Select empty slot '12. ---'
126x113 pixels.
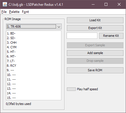tap(34, 84)
